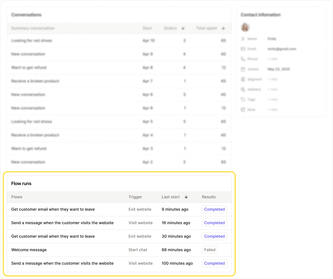
Task: Select the Email envelope icon
Action: pos(243,49)
